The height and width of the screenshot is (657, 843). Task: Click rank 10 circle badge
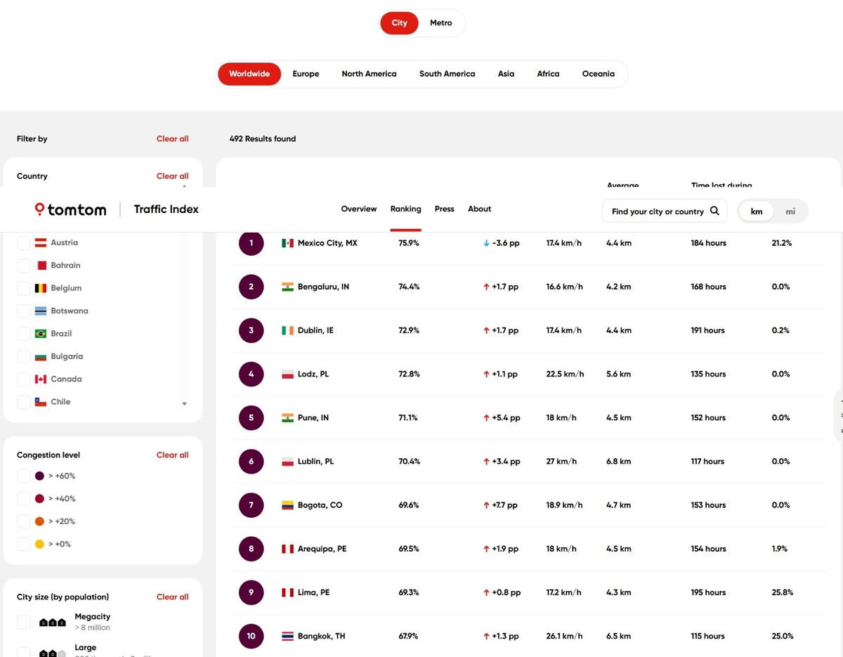(251, 637)
